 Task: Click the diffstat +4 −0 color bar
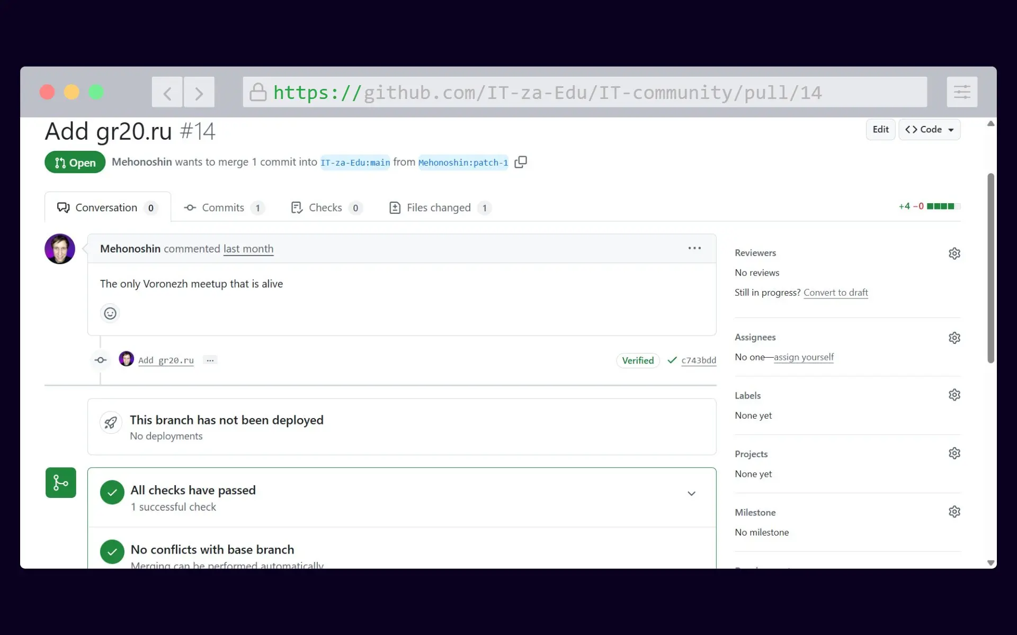[943, 206]
